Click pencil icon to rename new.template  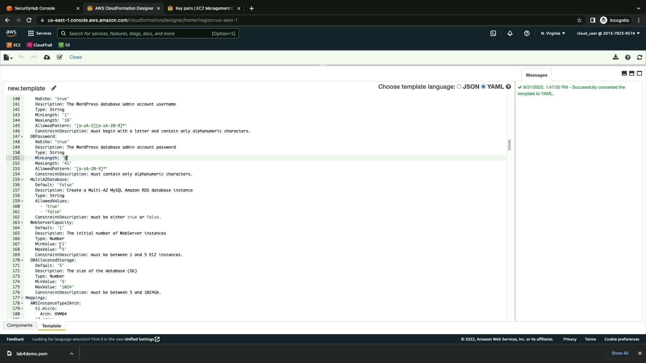tap(54, 88)
